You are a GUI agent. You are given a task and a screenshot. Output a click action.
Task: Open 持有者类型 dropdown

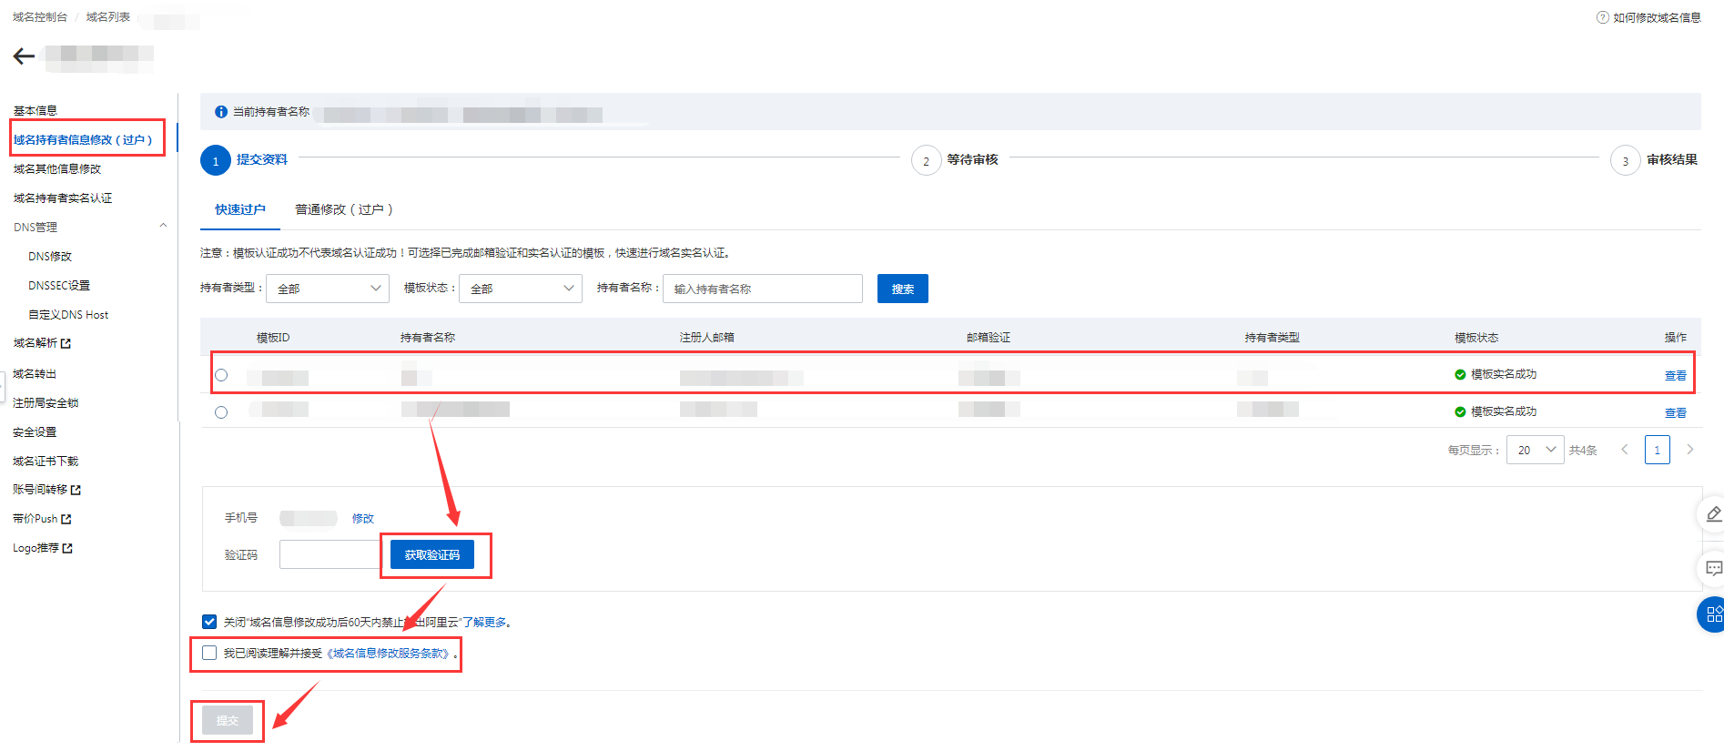328,289
